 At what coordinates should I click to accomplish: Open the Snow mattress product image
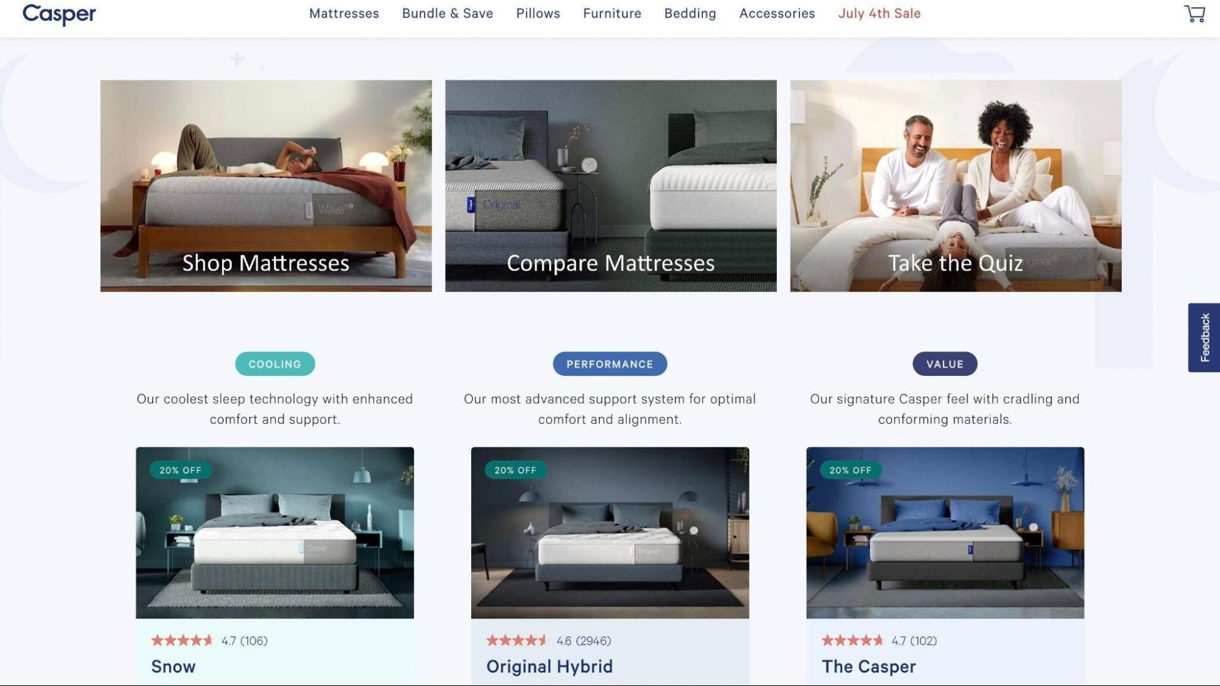(275, 532)
